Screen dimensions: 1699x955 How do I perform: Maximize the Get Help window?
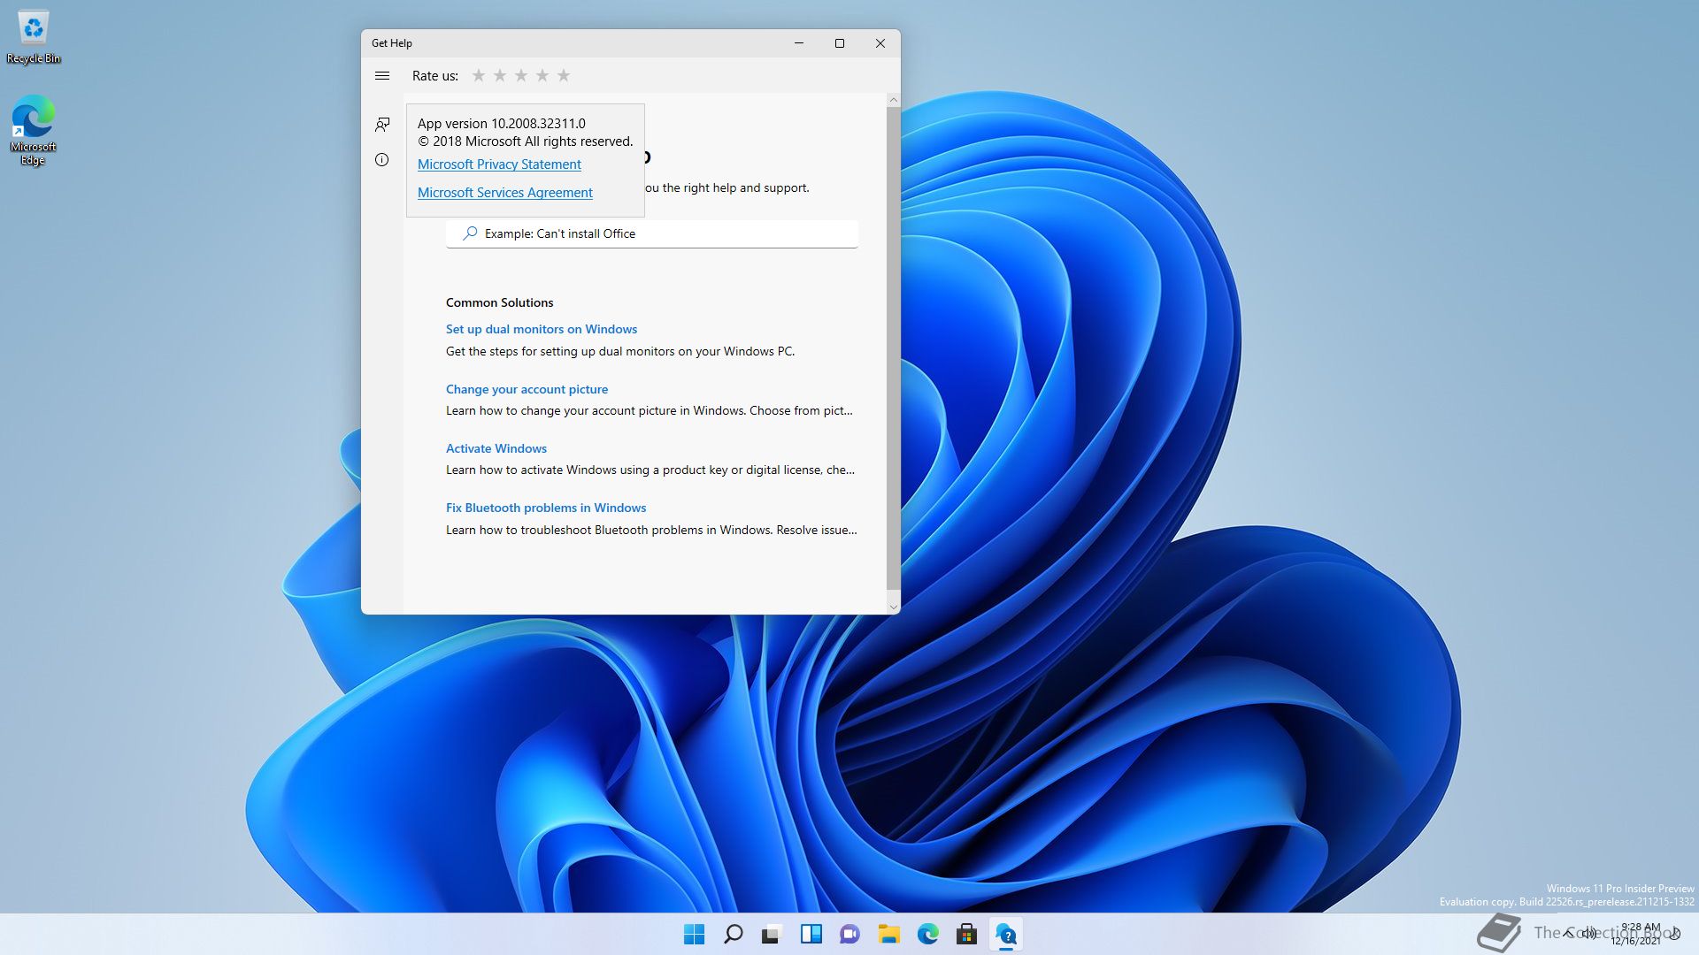[840, 43]
